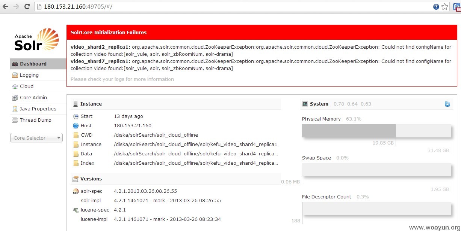Image resolution: width=461 pixels, height=231 pixels.
Task: Open the Cloud menu item
Action: tap(38, 86)
